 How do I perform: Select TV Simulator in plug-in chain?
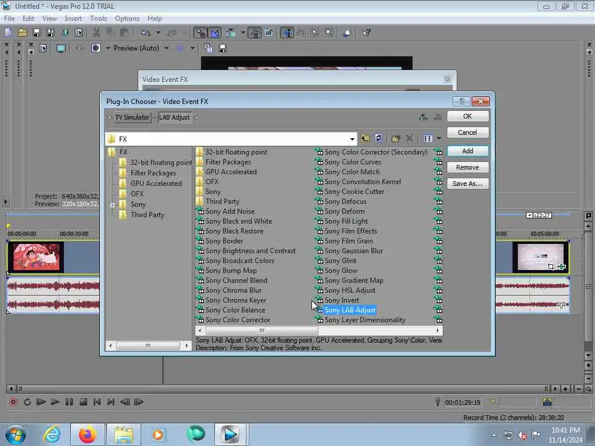[x=132, y=117]
